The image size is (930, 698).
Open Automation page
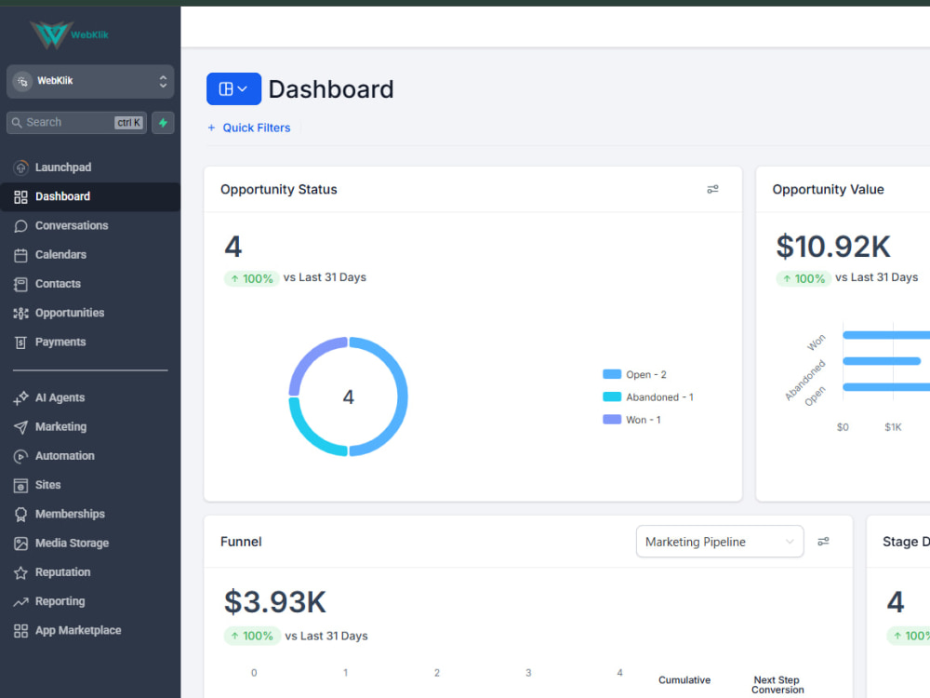pos(90,456)
